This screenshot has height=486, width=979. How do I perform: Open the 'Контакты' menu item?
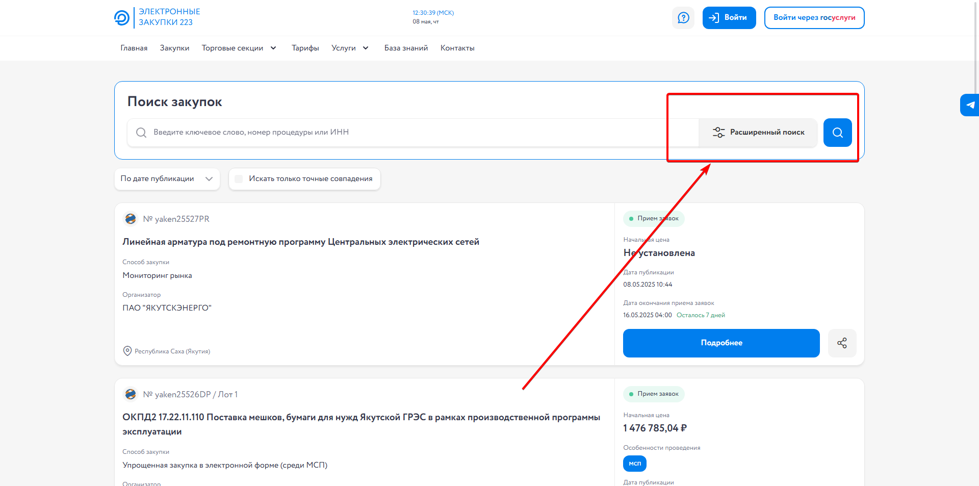click(x=457, y=48)
